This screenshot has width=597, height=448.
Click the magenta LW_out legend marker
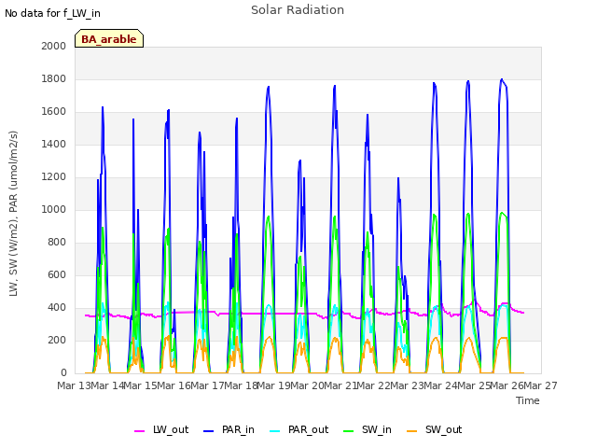(x=139, y=431)
